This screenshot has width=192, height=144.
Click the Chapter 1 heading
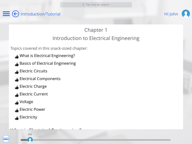[96, 30]
